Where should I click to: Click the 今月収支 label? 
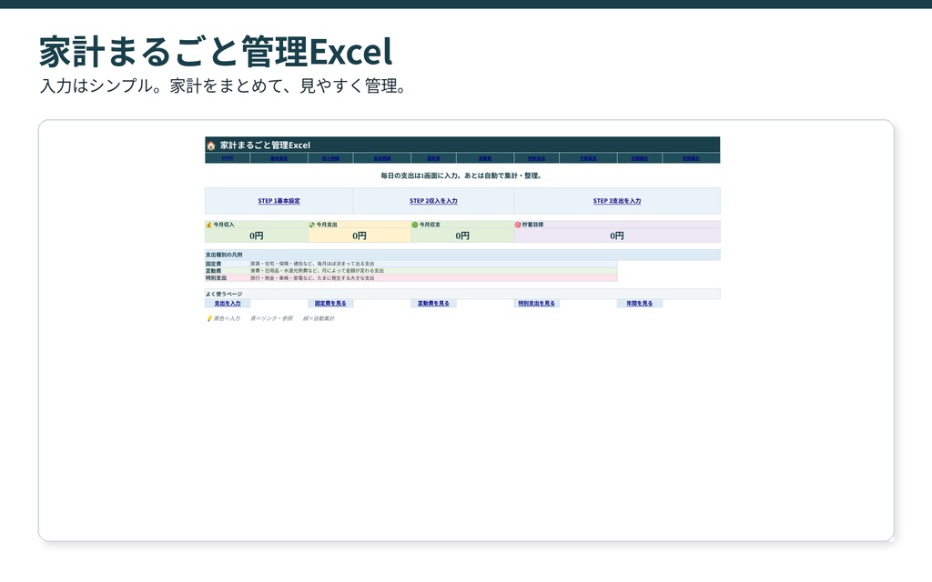pyautogui.click(x=430, y=225)
